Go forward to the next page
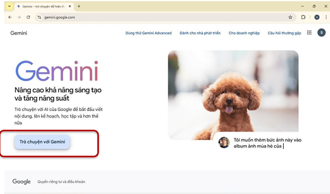 [19, 17]
